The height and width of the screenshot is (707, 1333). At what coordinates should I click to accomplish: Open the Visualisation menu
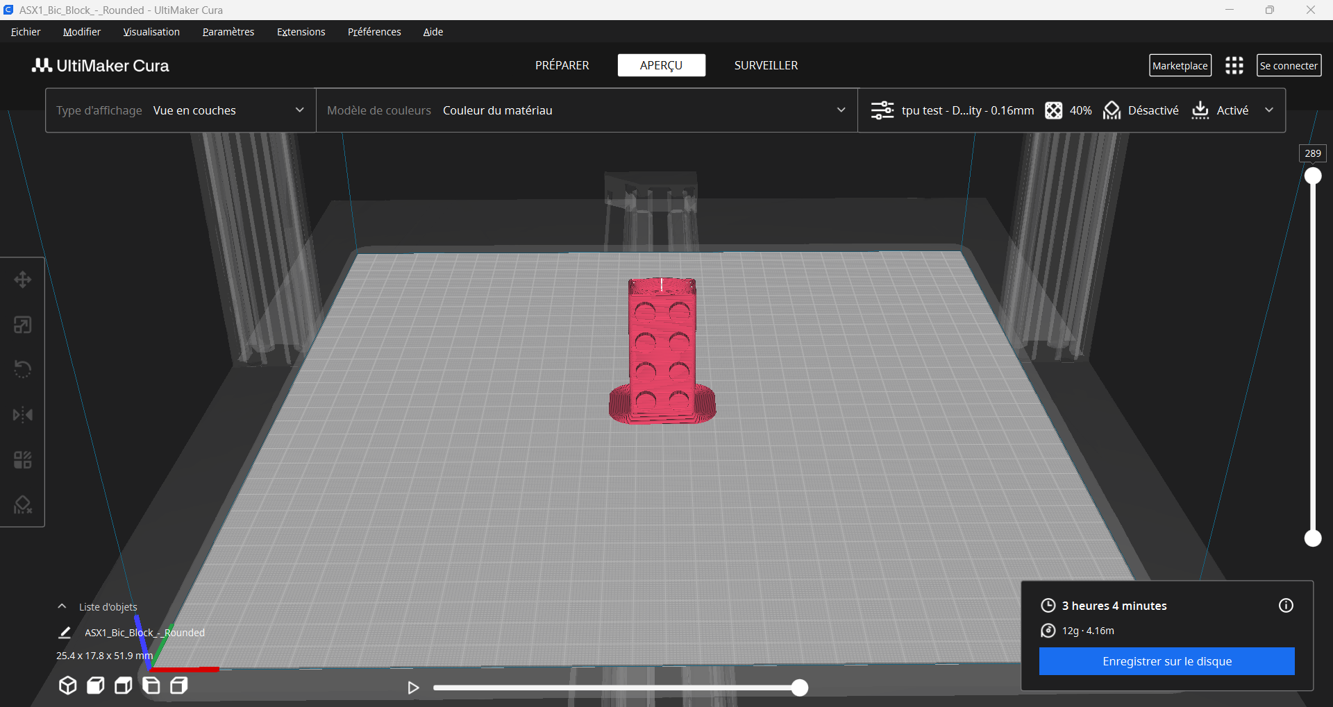(151, 32)
